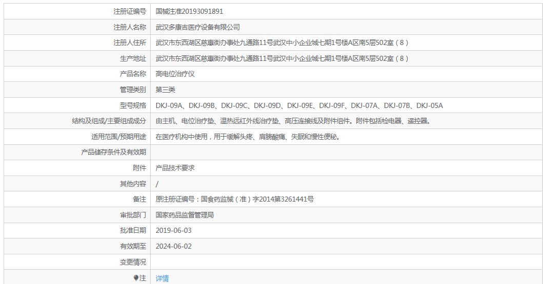Click the 产品名称 label

point(133,74)
